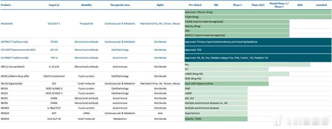Image resolution: width=332 pixels, height=129 pixels.
Task: Click the VEGF-A/VEGF-C target cell
Action: click(54, 93)
